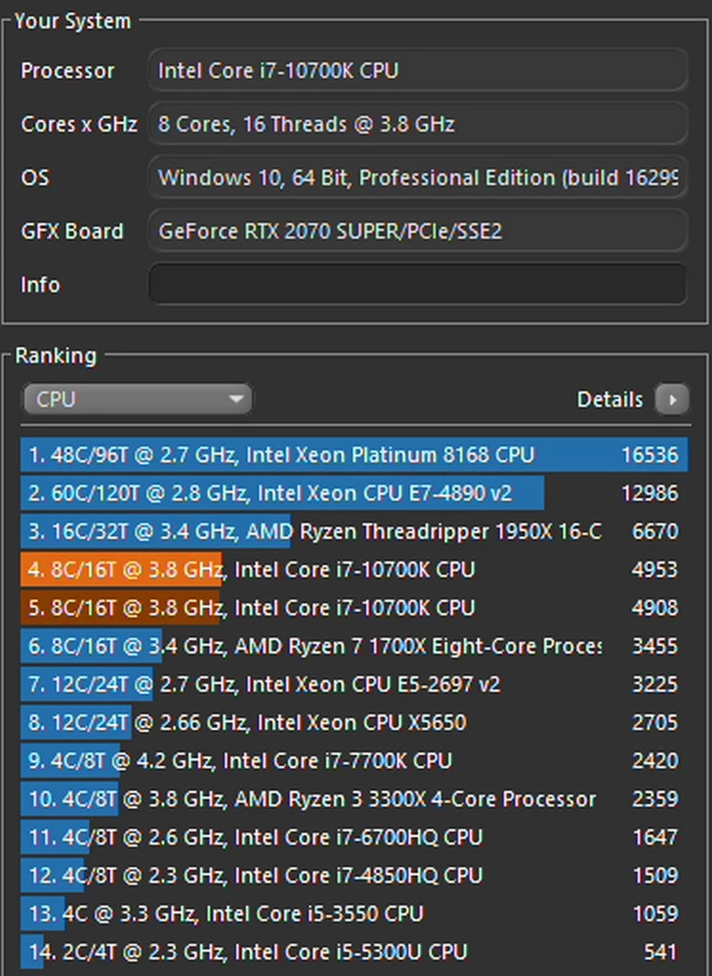Select the Ryzen 7 1700X ranking row
This screenshot has width=712, height=976.
pos(355,646)
